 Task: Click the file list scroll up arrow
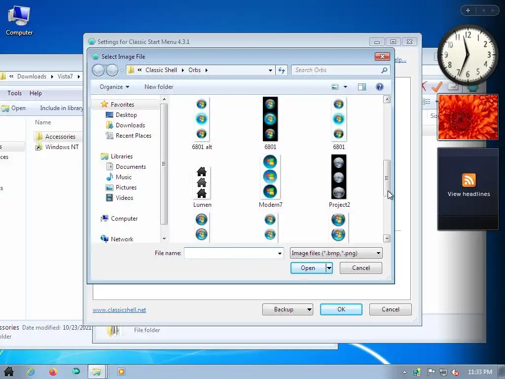[x=387, y=99]
